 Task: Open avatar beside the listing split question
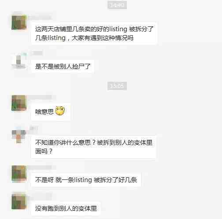point(19,22)
